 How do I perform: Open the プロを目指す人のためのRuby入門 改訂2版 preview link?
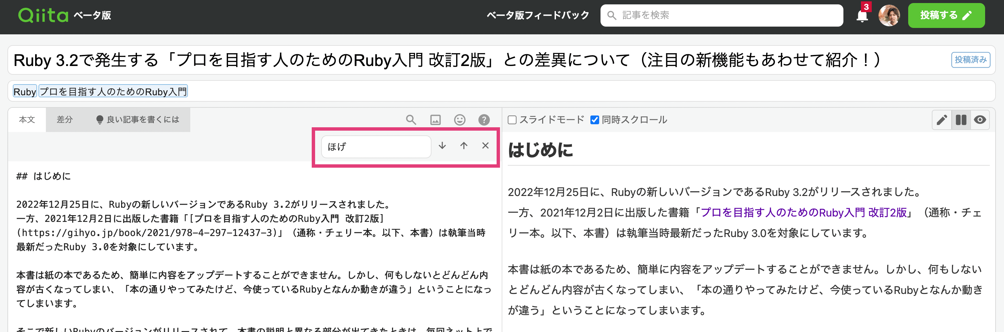tap(804, 212)
